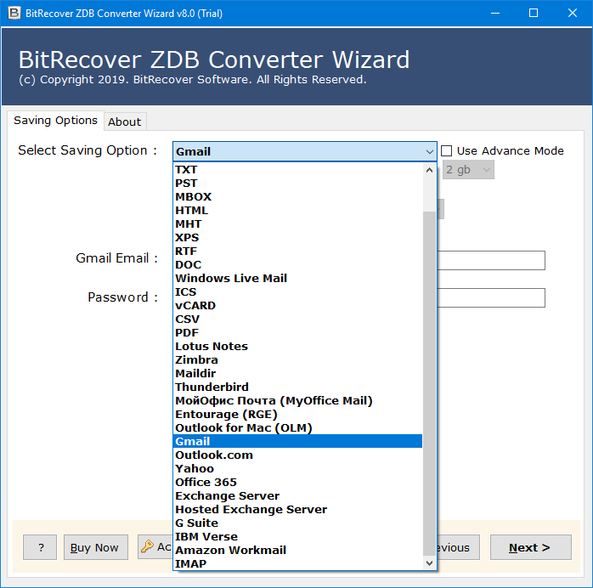This screenshot has height=588, width=593.
Task: Select HTML saving option
Action: [297, 210]
